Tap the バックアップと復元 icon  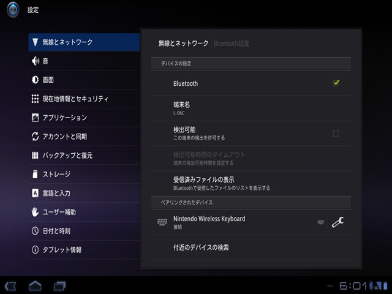[36, 155]
